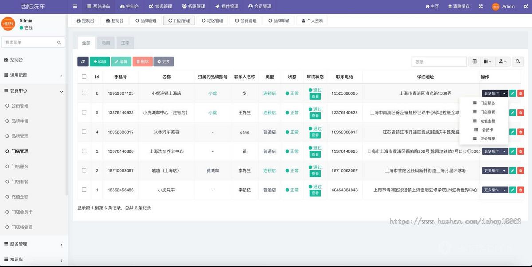
Task: Click the Admin avatar in top right
Action: coord(495,6)
